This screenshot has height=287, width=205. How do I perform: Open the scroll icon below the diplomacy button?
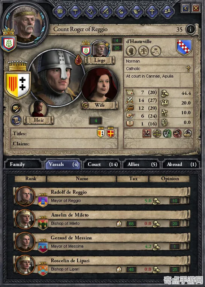(16, 120)
